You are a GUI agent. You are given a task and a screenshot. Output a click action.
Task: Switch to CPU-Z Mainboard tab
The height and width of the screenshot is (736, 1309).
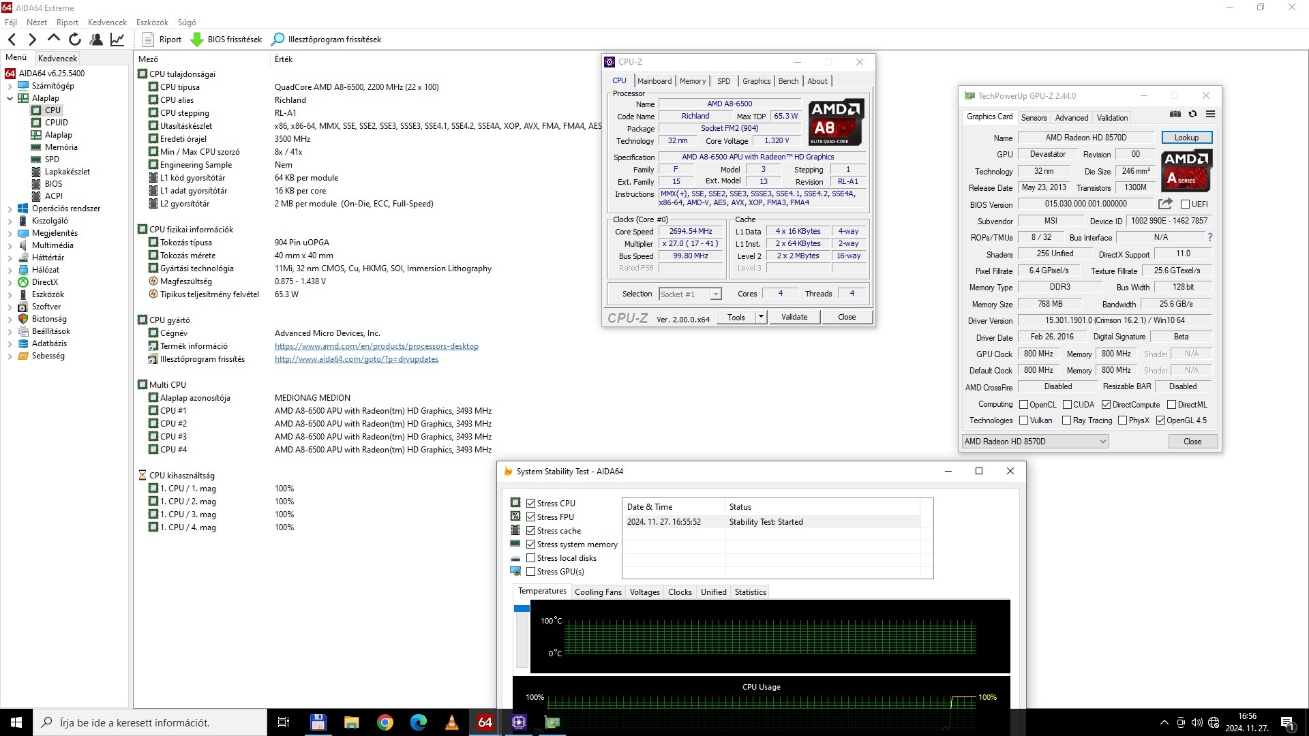(654, 81)
